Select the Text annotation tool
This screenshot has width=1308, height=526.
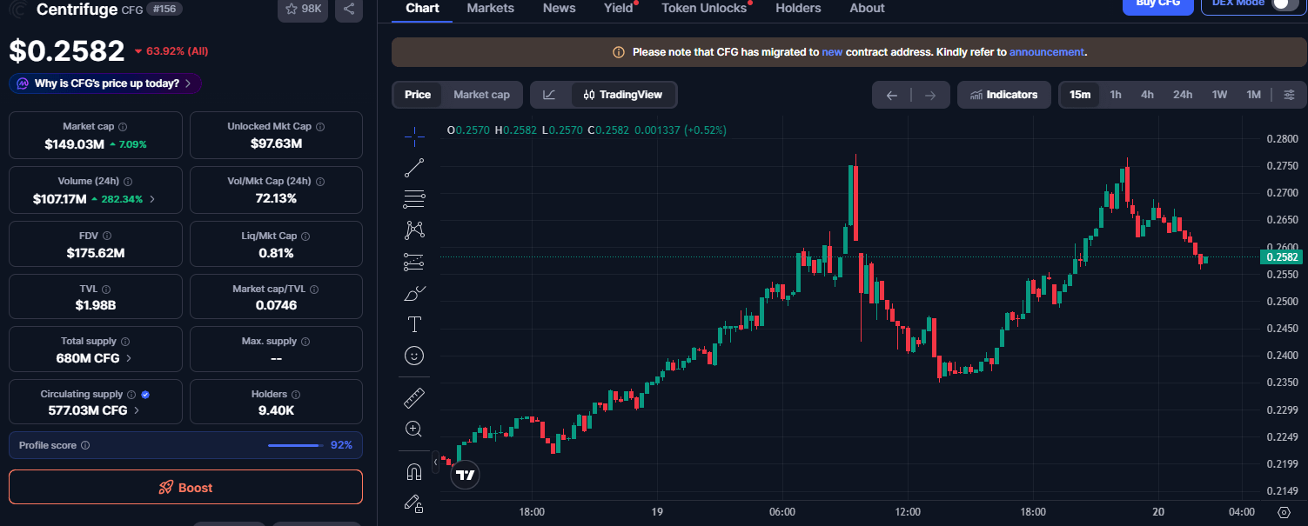[x=414, y=324]
